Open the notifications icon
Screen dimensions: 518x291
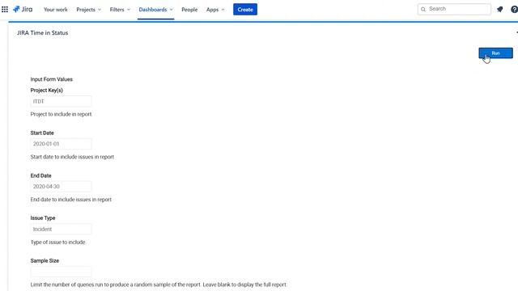point(500,9)
